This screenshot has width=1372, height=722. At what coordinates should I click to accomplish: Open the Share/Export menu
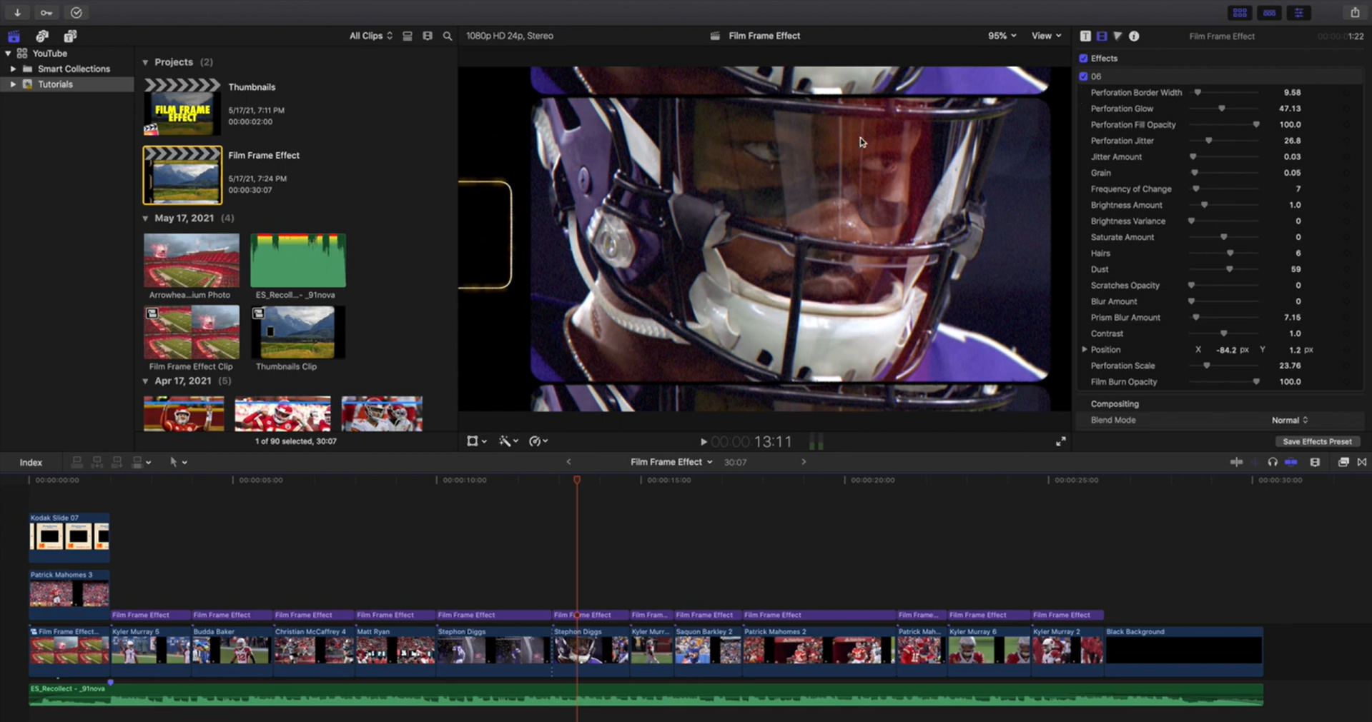(1353, 12)
